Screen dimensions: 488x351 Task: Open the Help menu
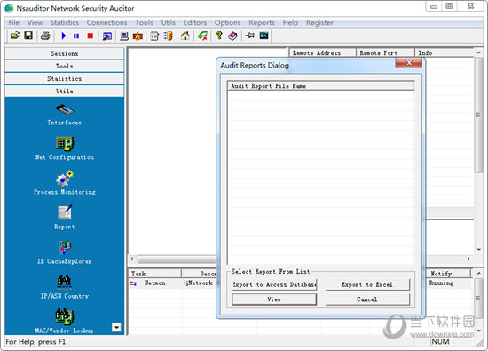tap(290, 23)
